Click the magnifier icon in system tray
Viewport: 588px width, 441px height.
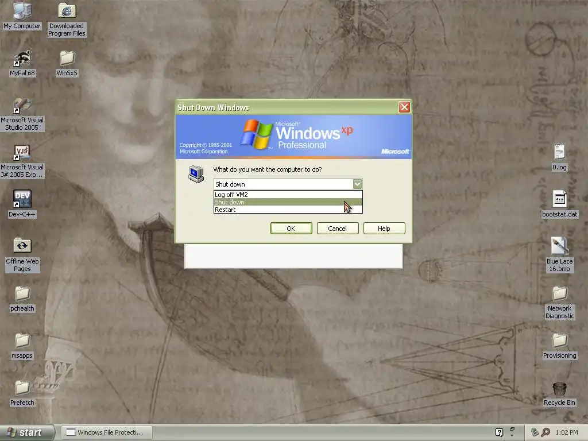546,432
